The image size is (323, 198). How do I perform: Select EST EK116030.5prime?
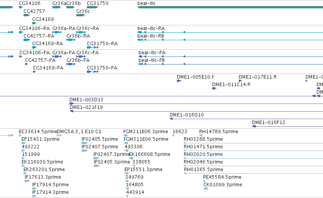23,166
